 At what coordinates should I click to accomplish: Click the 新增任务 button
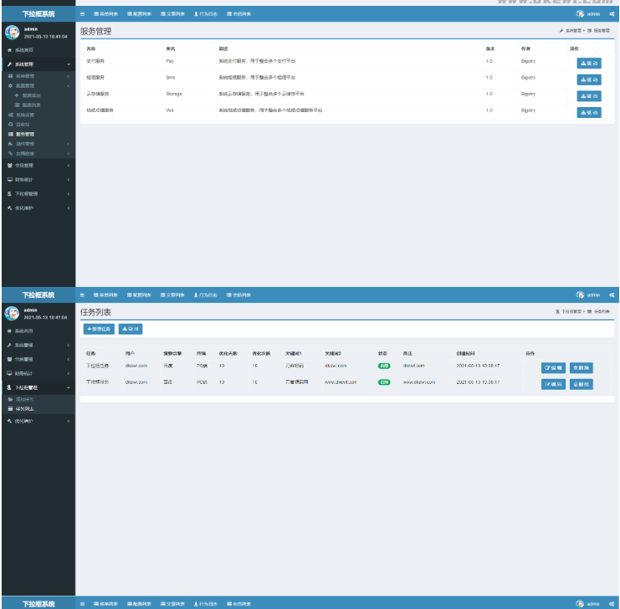[x=100, y=330]
